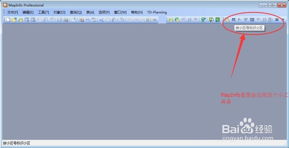Click the maze grid icon in TD-Planning toolbar

(252, 20)
